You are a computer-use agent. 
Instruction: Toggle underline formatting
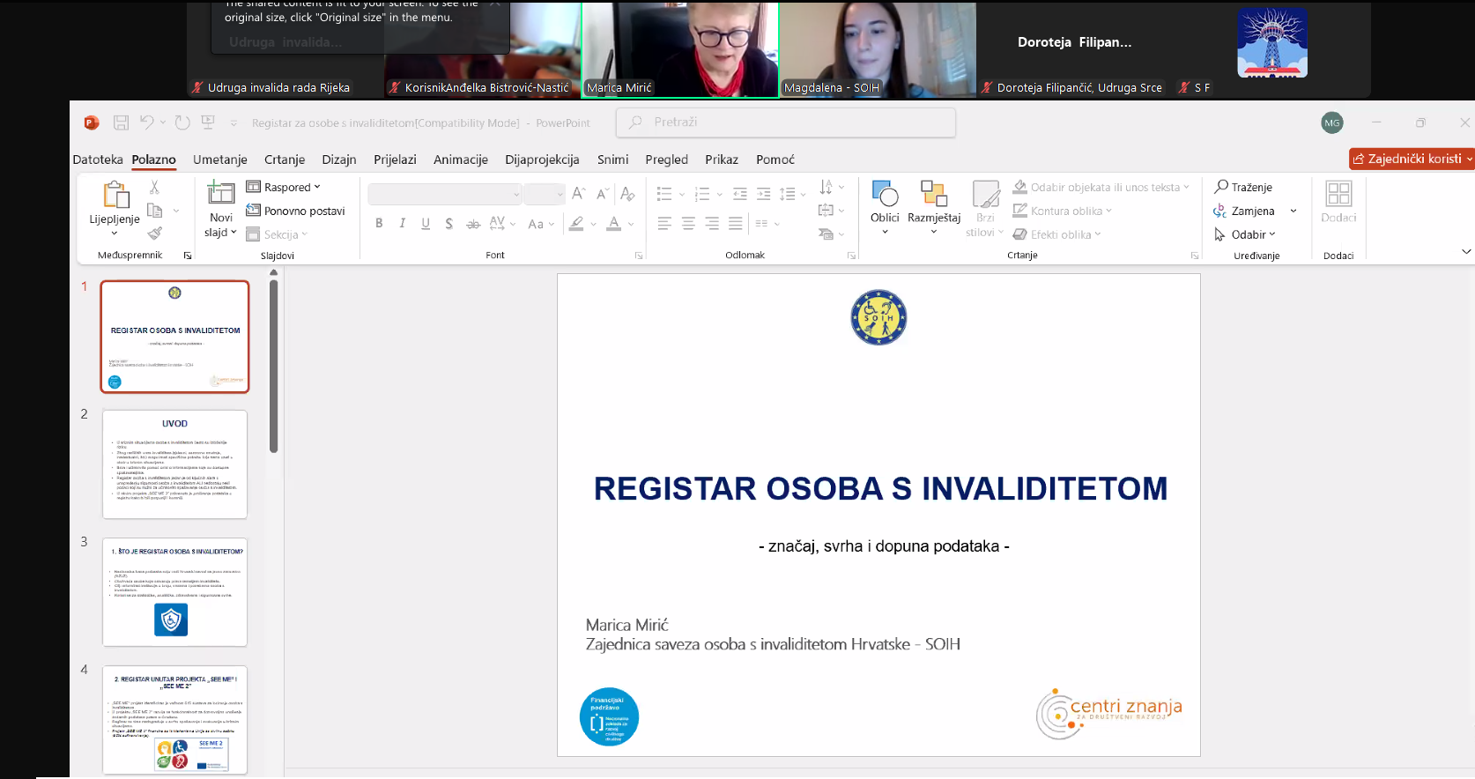pyautogui.click(x=426, y=224)
